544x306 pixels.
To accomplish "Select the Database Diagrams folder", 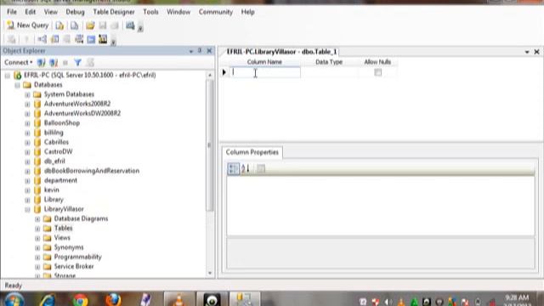I will (x=81, y=218).
